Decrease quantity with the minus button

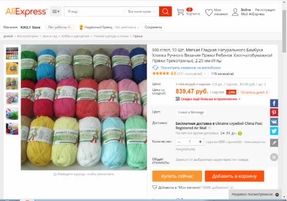point(179,142)
